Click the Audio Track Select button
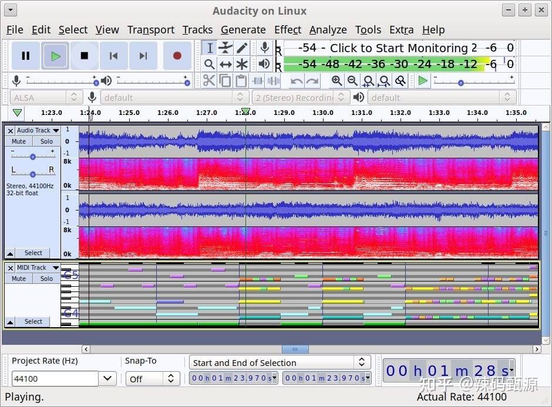 point(33,253)
